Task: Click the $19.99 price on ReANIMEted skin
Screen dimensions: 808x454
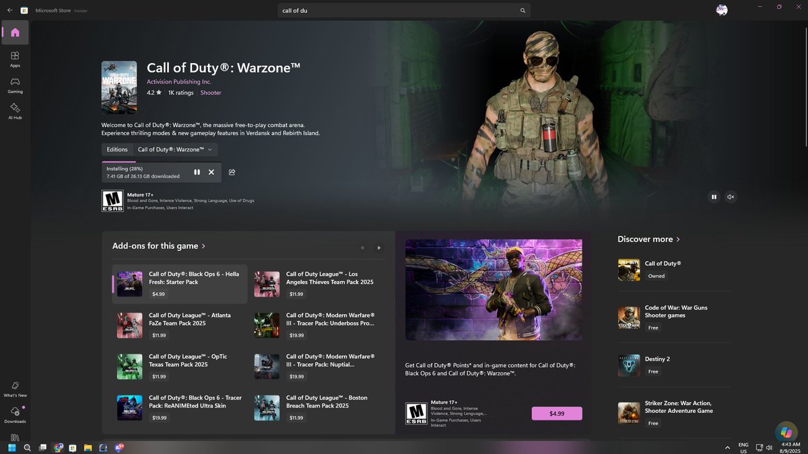Action: [x=159, y=418]
